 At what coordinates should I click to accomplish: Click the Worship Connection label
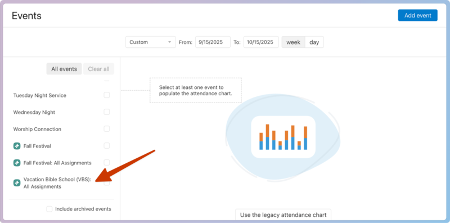pyautogui.click(x=37, y=130)
